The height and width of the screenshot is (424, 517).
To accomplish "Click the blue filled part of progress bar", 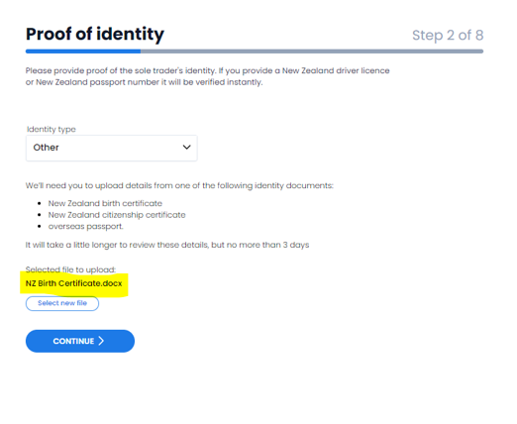I will click(x=83, y=52).
